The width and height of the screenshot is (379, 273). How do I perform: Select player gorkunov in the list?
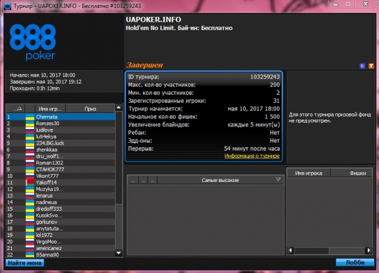pos(60,222)
